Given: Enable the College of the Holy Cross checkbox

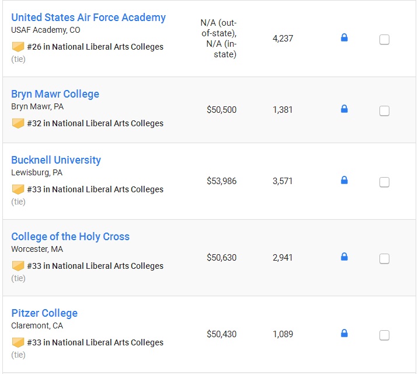Looking at the screenshot, I should 384,258.
